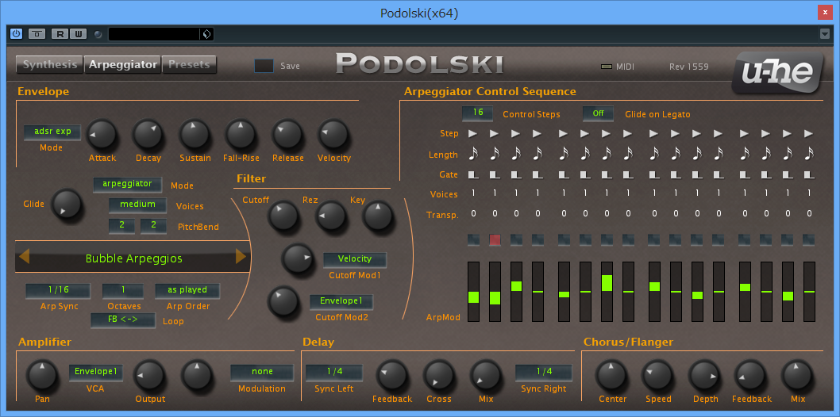Click the third ArpMod slider
This screenshot has height=417, width=840.
click(x=516, y=292)
